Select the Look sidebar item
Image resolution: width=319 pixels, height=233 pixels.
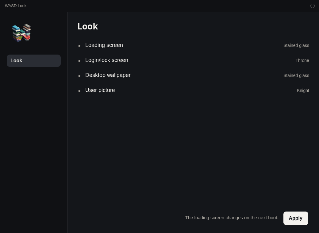tap(34, 61)
